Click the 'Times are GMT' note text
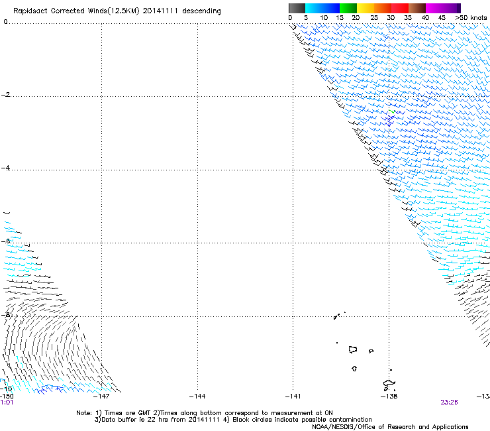Image resolution: width=490 pixels, height=431 pixels. [126, 413]
